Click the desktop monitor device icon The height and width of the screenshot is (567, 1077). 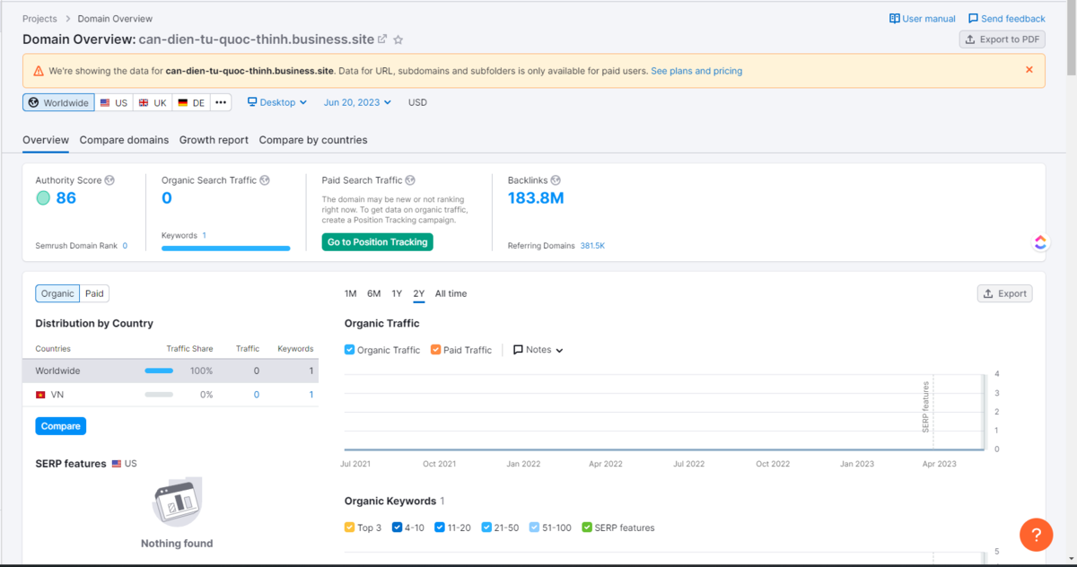(252, 102)
